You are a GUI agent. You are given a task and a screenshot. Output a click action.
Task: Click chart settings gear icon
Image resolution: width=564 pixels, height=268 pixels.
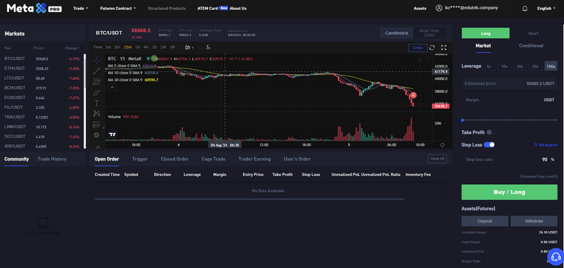[442, 145]
